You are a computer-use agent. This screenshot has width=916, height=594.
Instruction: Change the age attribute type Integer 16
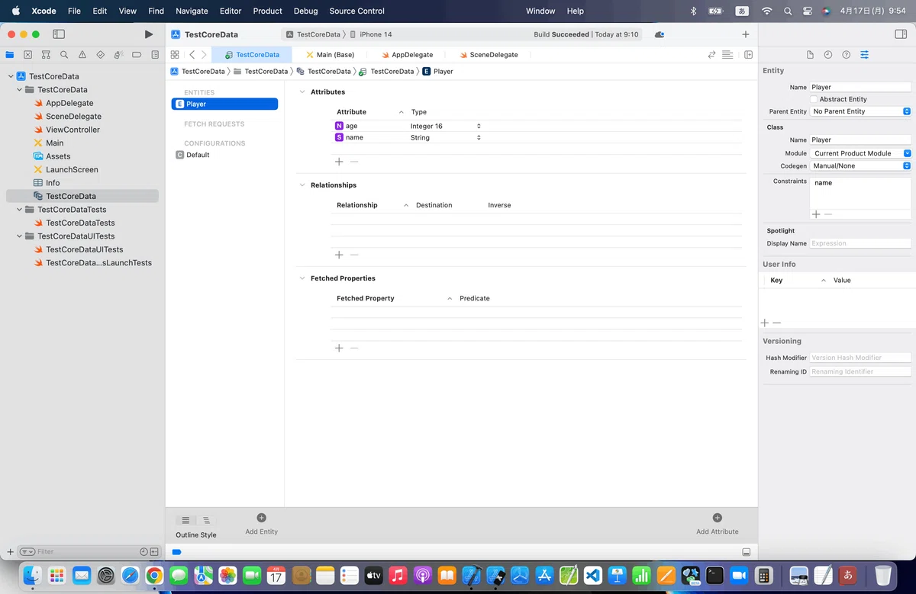[x=446, y=126]
